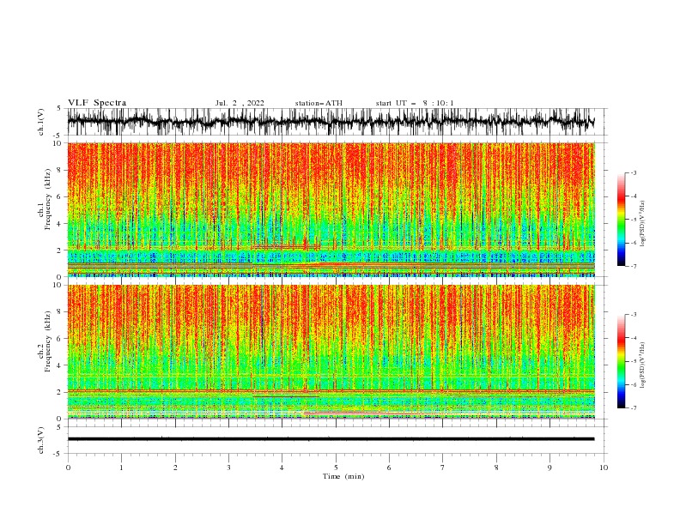This screenshot has width=680, height=525.
Task: Click the ch.1 voltage waveform trace
Action: [x=331, y=122]
